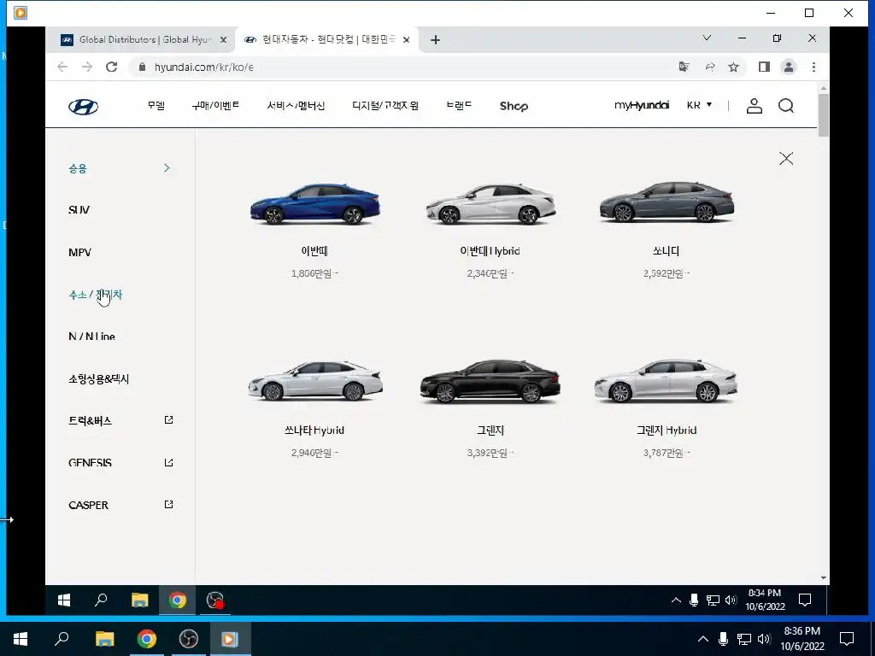Click the translate page icon in address bar
Viewport: 875px width, 656px height.
[x=684, y=67]
